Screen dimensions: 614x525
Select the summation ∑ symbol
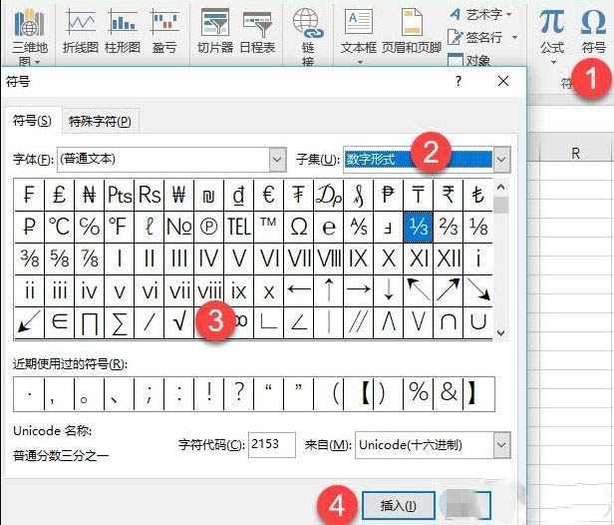(x=119, y=322)
